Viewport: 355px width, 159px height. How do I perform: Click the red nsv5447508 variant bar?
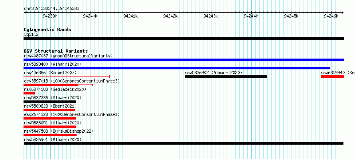pyautogui.click(x=50, y=135)
